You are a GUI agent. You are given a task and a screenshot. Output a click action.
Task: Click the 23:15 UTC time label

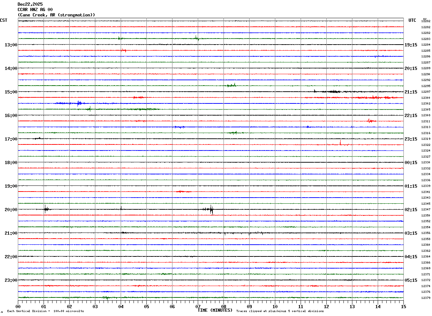click(411, 139)
